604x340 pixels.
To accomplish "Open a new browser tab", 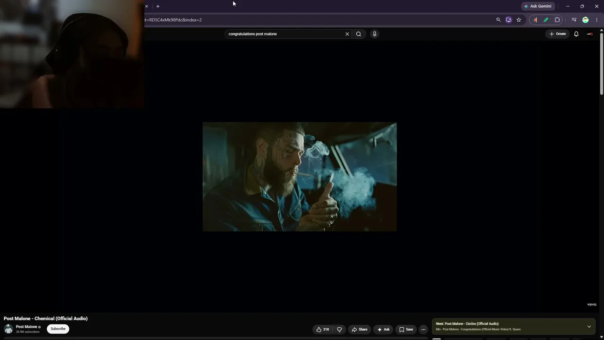I will pos(158,6).
